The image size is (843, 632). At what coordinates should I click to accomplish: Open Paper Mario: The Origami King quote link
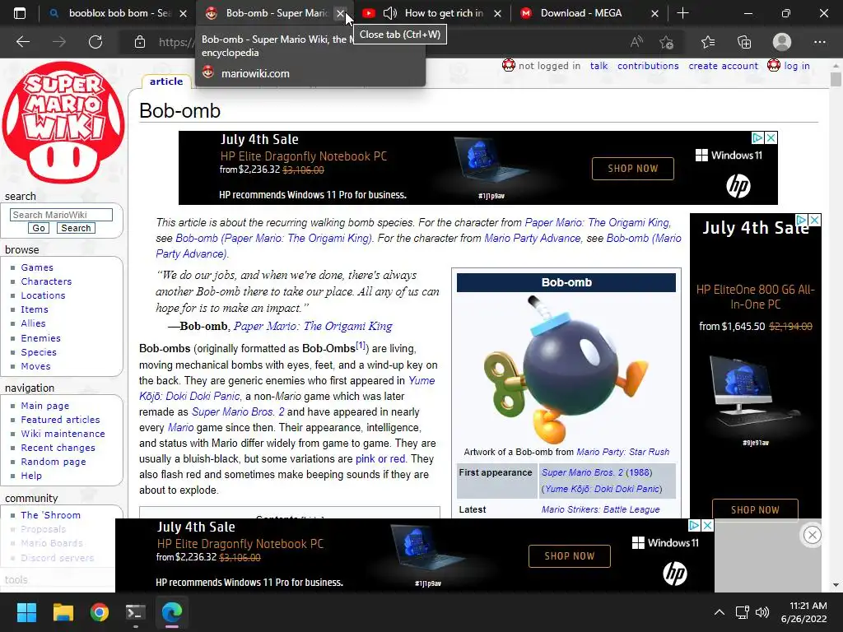313,326
